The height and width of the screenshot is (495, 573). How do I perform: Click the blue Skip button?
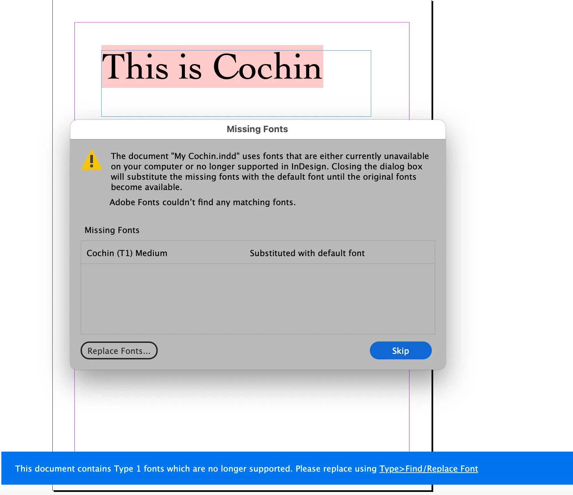[x=400, y=350]
